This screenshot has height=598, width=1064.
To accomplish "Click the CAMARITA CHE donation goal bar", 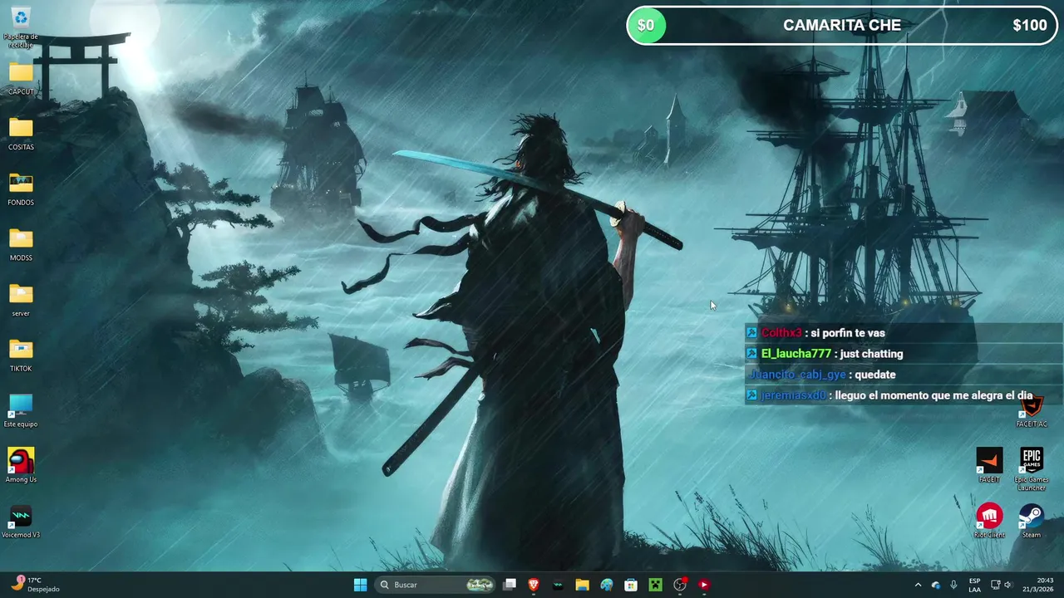I will coord(842,25).
